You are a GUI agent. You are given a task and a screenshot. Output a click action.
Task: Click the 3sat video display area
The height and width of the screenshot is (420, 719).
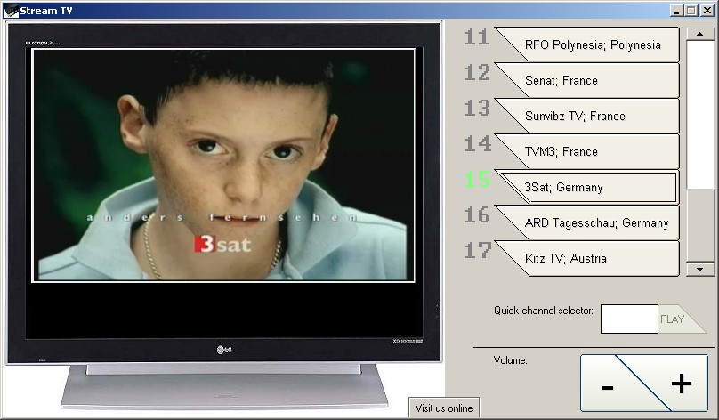pyautogui.click(x=223, y=166)
